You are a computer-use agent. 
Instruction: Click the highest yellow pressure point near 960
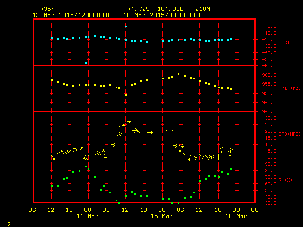[x=178, y=74]
